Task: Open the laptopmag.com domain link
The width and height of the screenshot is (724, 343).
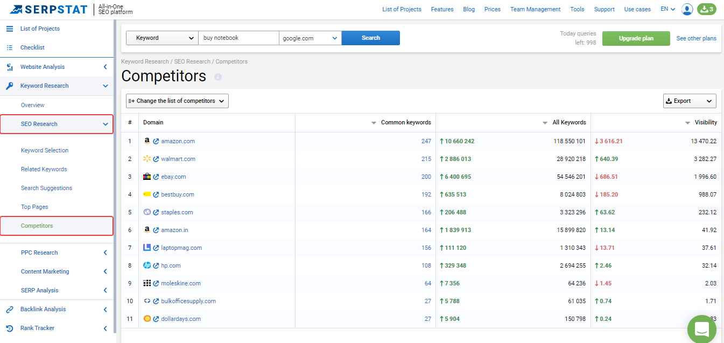Action: 181,248
